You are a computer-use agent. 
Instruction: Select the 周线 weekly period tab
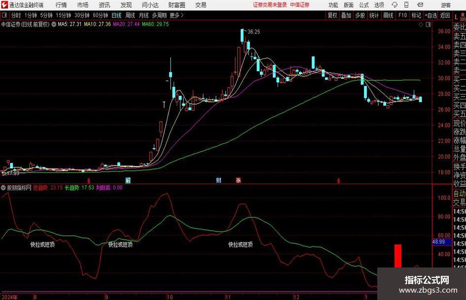coord(130,15)
